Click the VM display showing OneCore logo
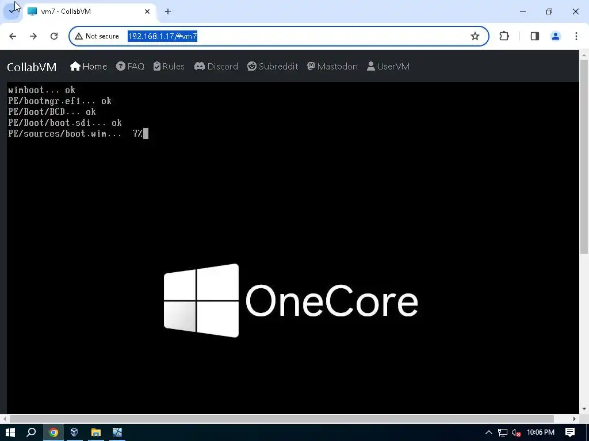The width and height of the screenshot is (589, 441). (x=293, y=248)
